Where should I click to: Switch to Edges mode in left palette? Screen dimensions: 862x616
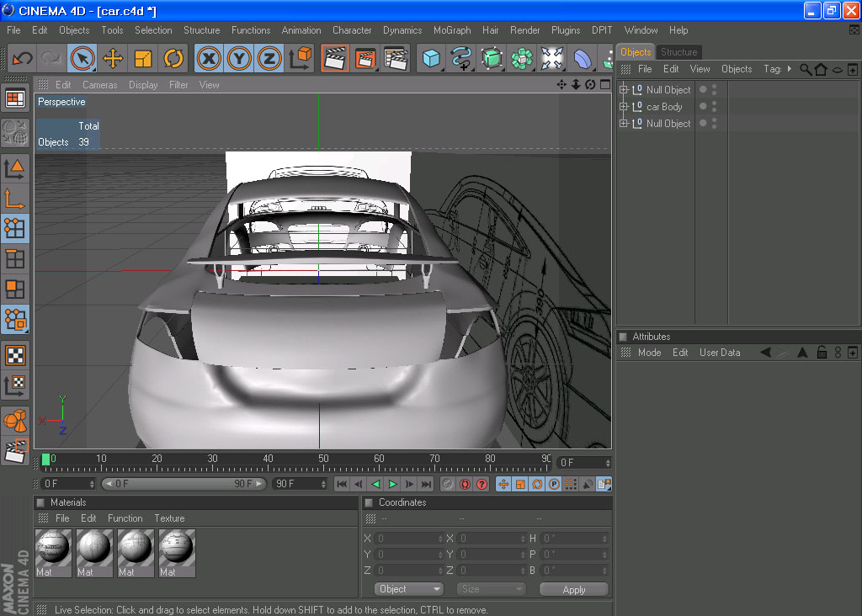(x=15, y=259)
